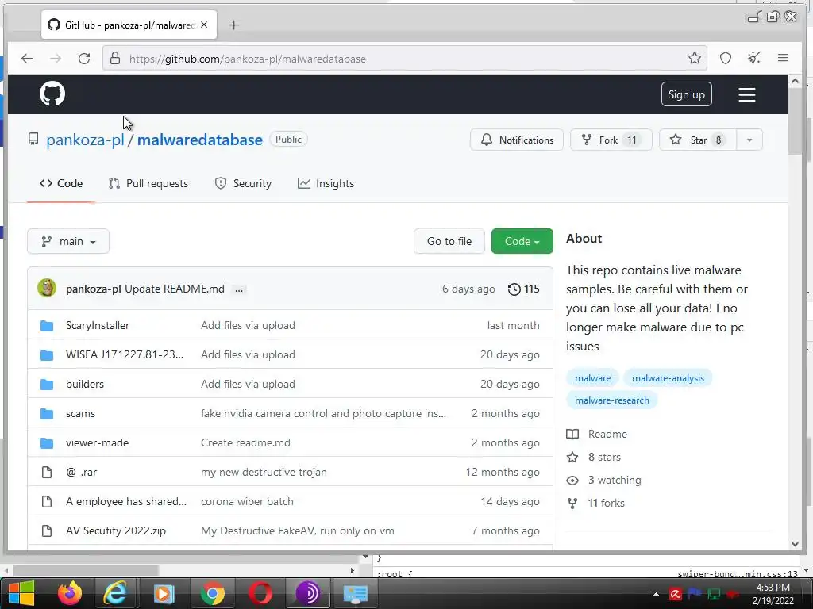This screenshot has height=609, width=813.
Task: Click the malware-research topic tag
Action: [x=612, y=400]
